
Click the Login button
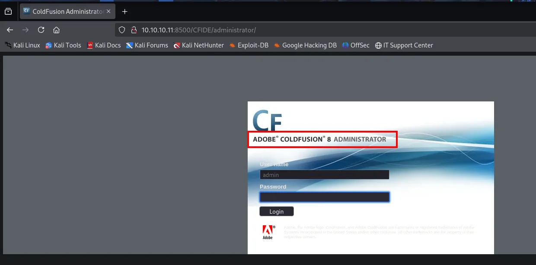(x=277, y=211)
